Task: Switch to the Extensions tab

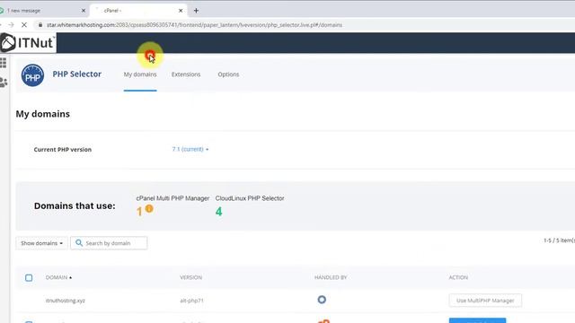Action: (x=186, y=74)
